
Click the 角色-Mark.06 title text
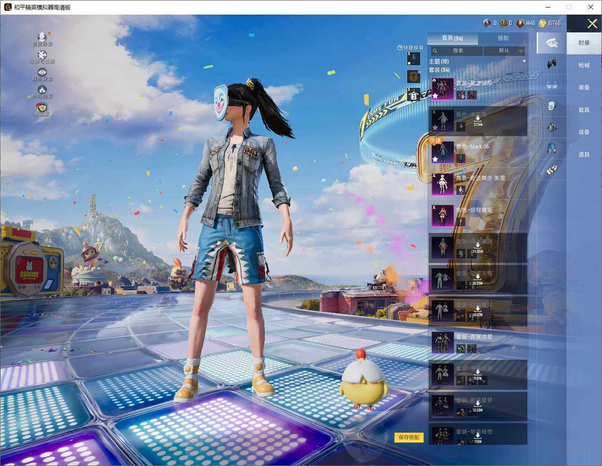(x=472, y=146)
